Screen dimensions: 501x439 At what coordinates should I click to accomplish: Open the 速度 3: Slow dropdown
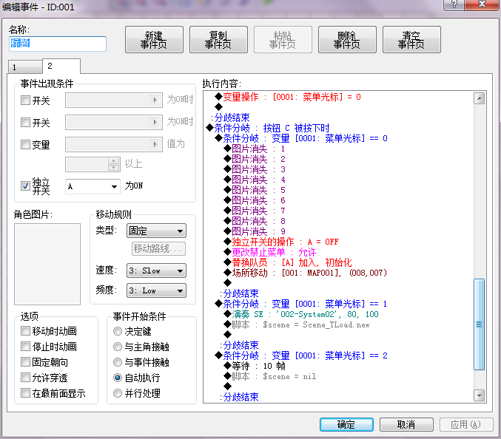point(156,270)
